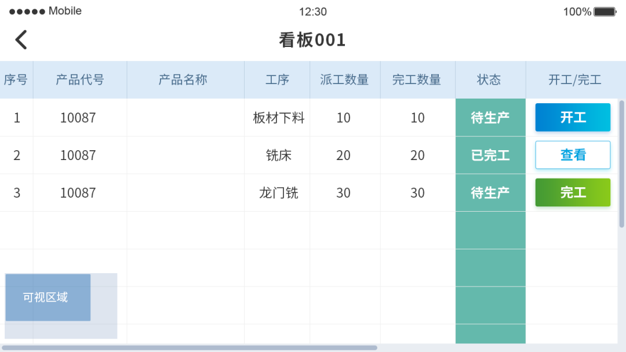Click the 待生产 status badge in row 1
626x352 pixels.
490,117
